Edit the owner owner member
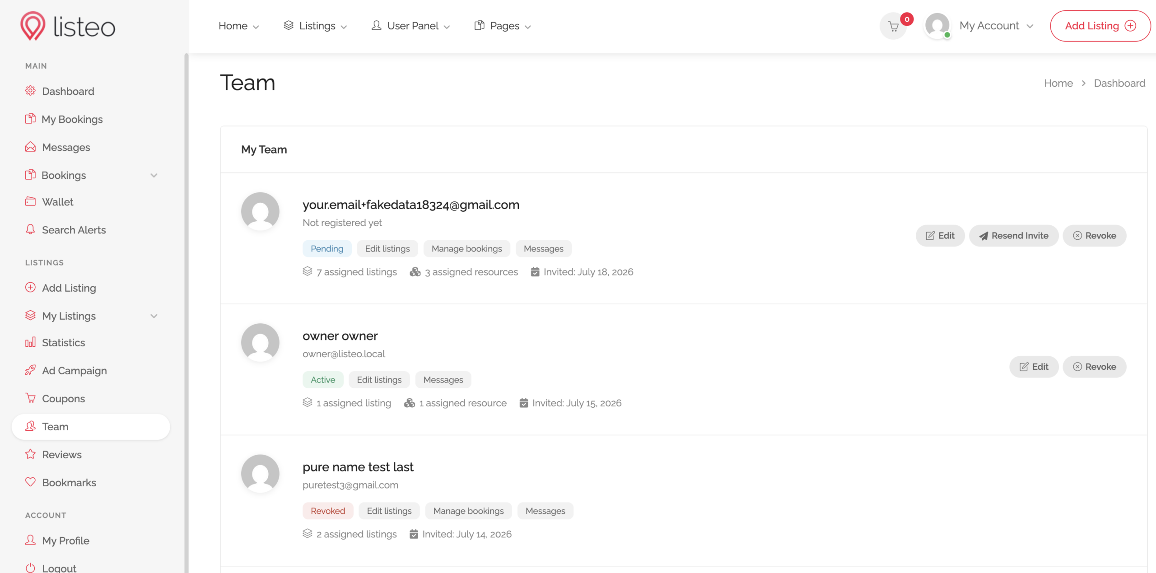This screenshot has height=573, width=1156. click(1034, 367)
